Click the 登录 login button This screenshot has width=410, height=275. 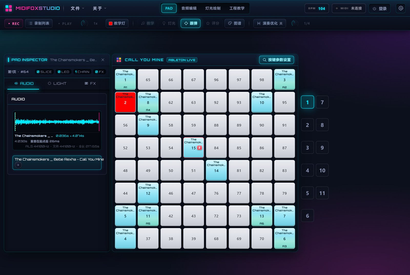[x=380, y=8]
